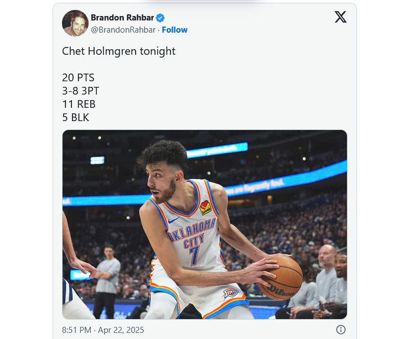The width and height of the screenshot is (404, 339).
Task: Click the "5 BLK" stat line
Action: click(76, 117)
